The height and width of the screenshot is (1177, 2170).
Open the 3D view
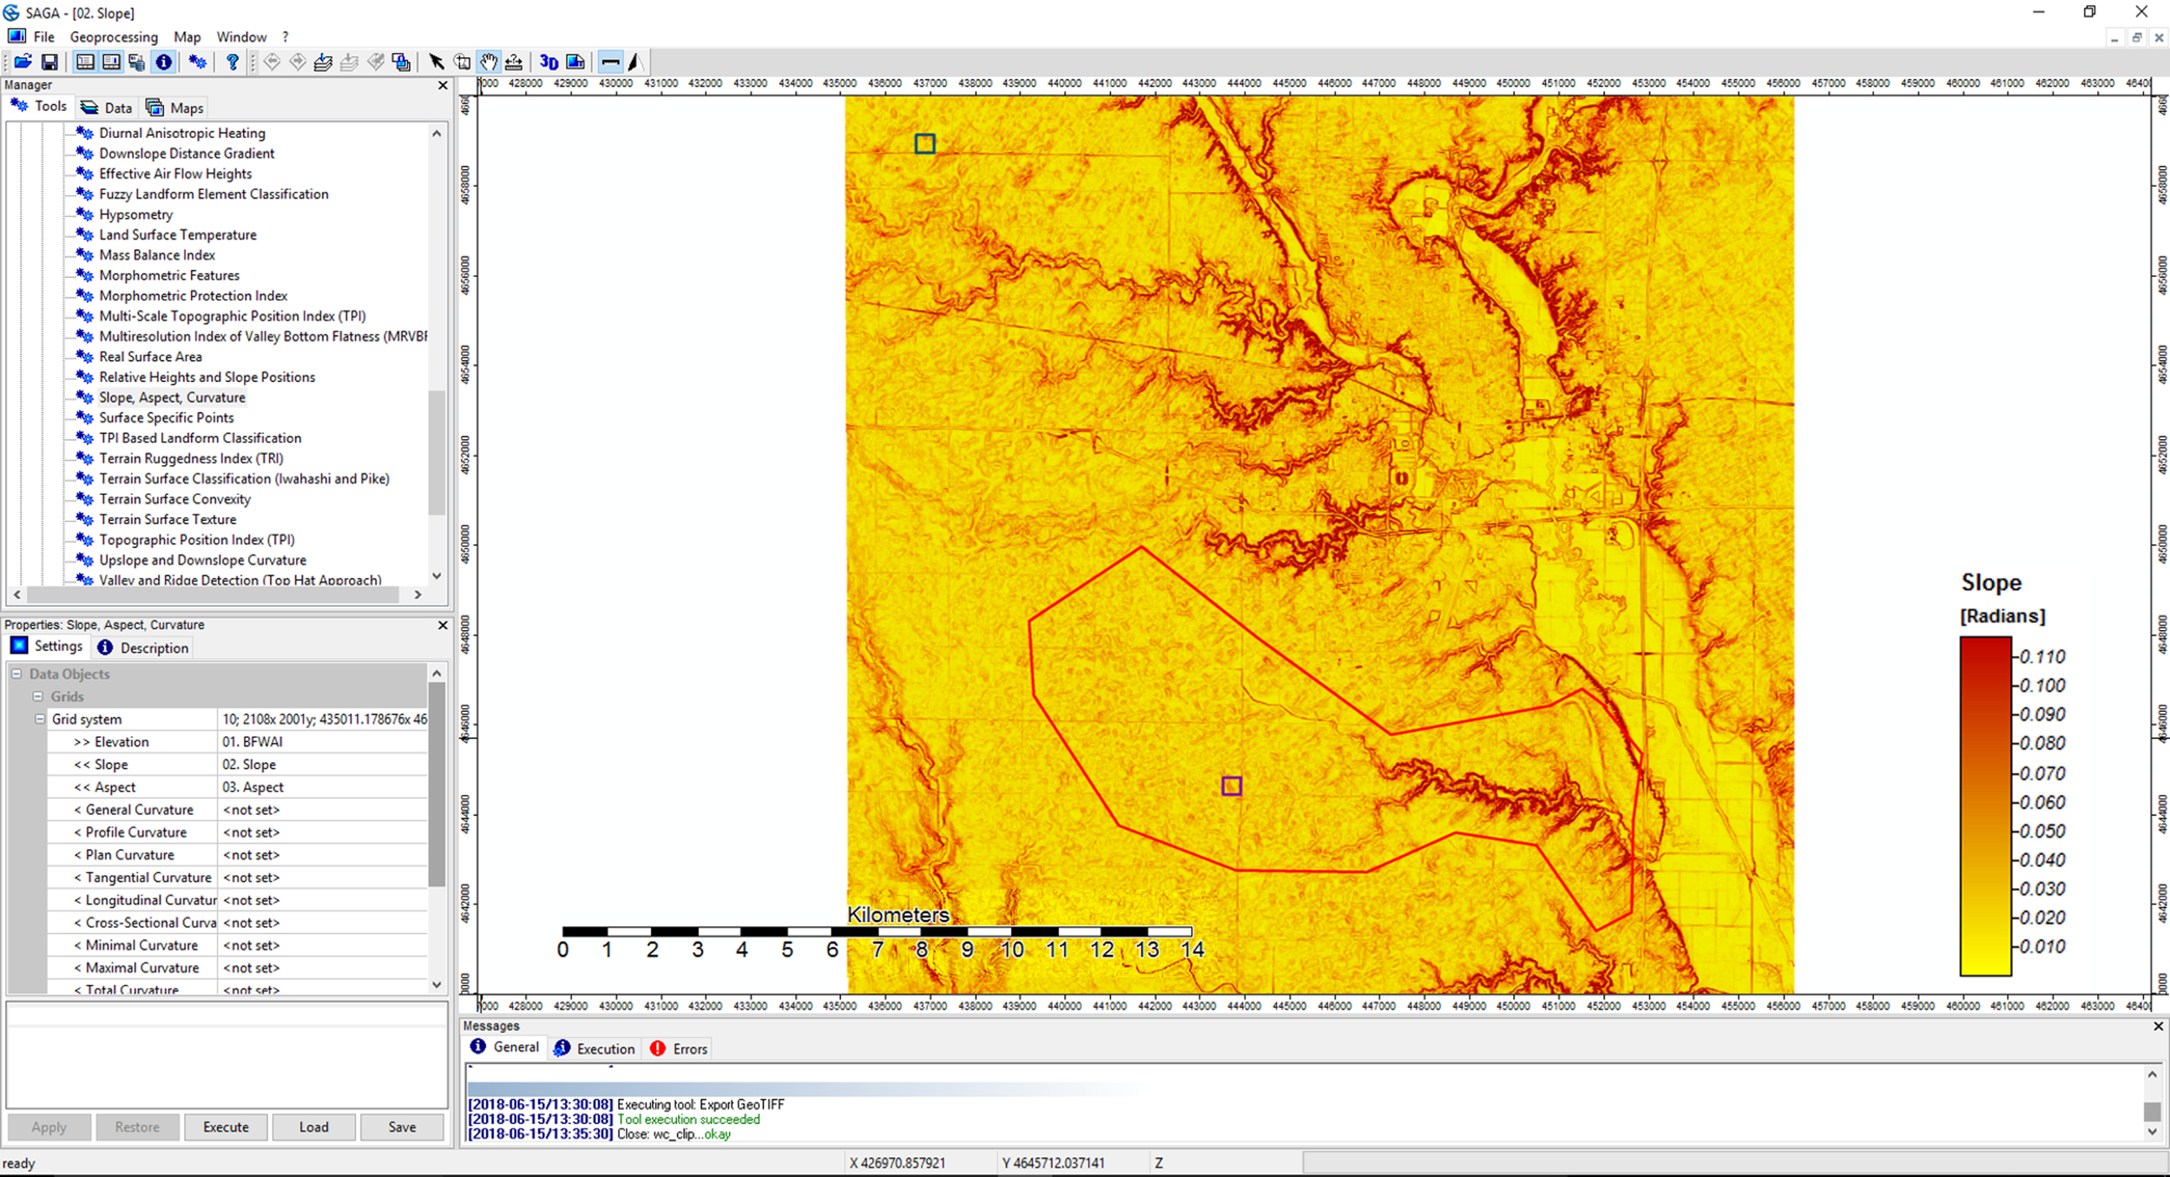tap(549, 62)
